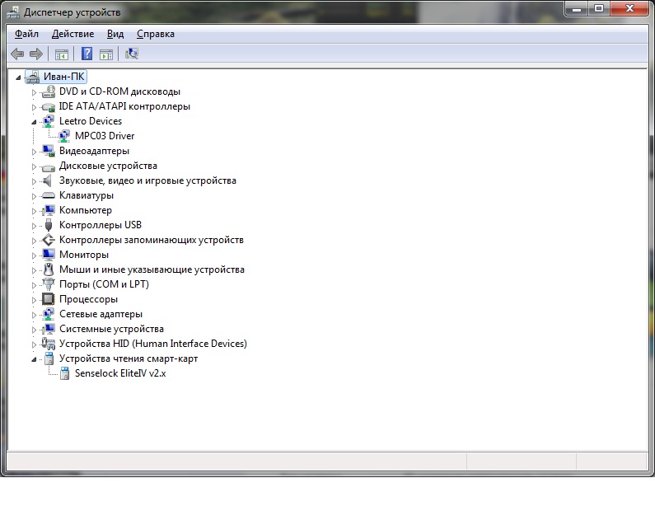
Task: Select the MPC03 Driver entry
Action: (105, 136)
